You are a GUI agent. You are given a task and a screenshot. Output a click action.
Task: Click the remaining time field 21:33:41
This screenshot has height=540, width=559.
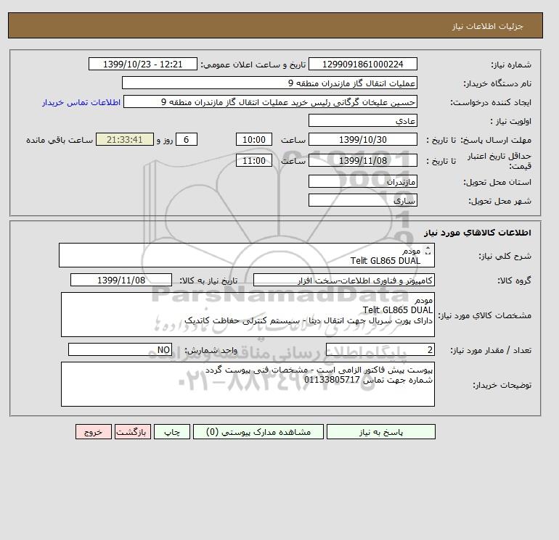[x=125, y=140]
